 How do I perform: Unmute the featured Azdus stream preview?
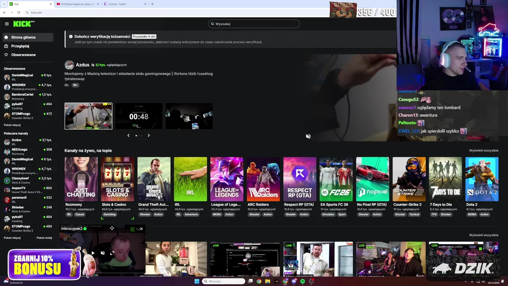click(308, 136)
